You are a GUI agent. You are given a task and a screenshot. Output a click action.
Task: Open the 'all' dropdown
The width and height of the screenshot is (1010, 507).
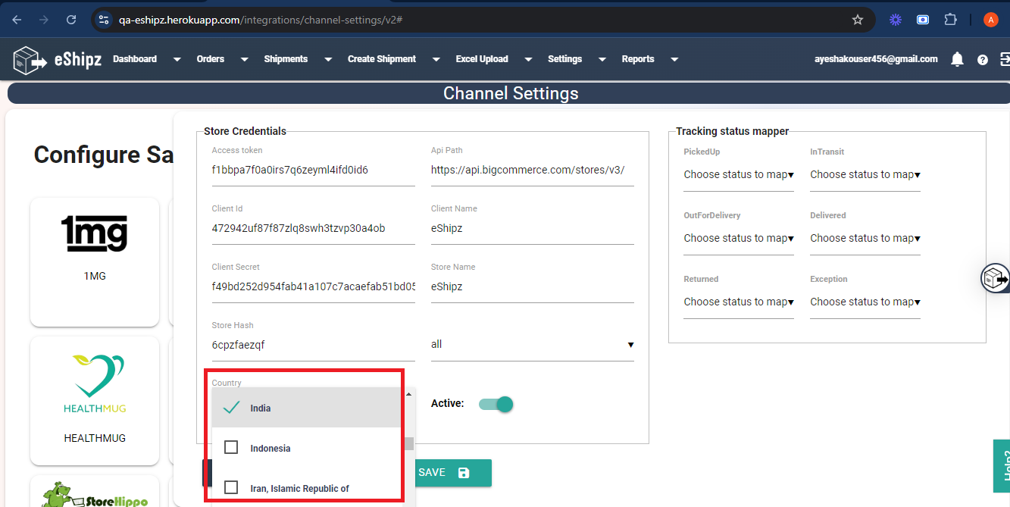[533, 345]
